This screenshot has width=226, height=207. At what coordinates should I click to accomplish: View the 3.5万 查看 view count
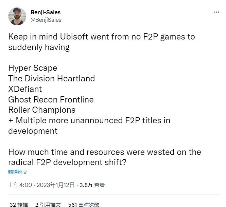pos(92,185)
